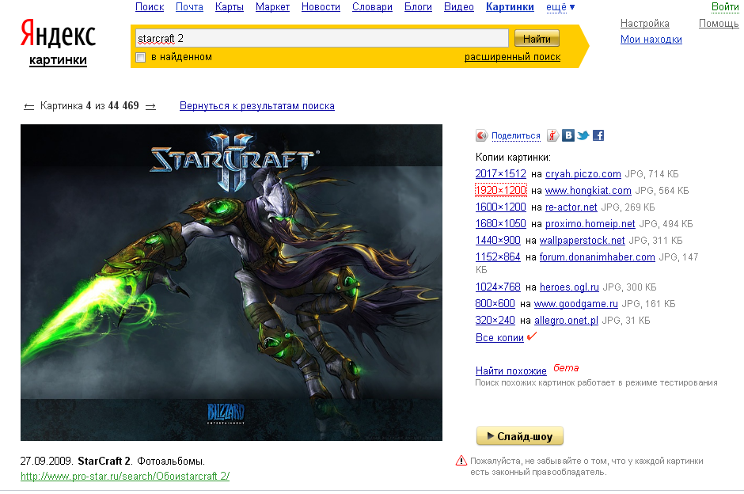Visit re-actor.net source link
The image size is (744, 494).
pos(571,207)
